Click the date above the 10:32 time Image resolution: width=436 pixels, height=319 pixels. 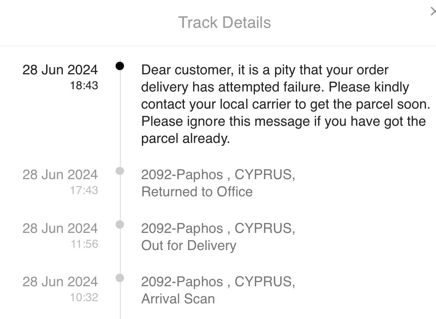click(x=60, y=282)
